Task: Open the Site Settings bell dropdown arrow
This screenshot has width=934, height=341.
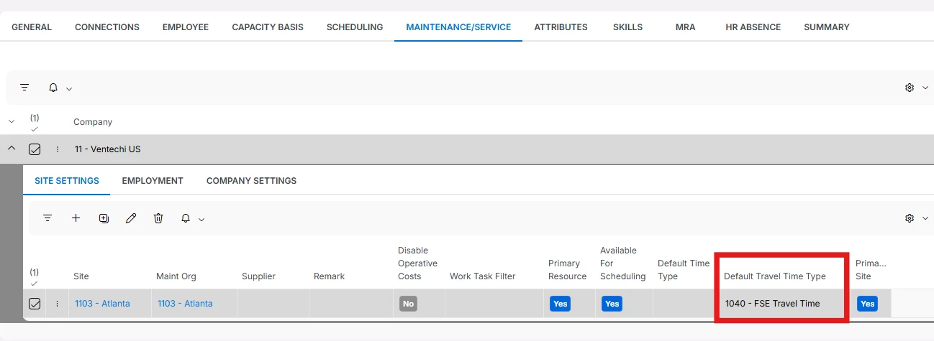Action: [201, 219]
